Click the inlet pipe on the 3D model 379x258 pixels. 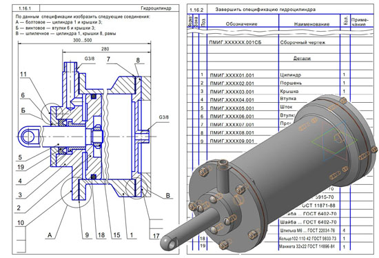[x=222, y=175]
